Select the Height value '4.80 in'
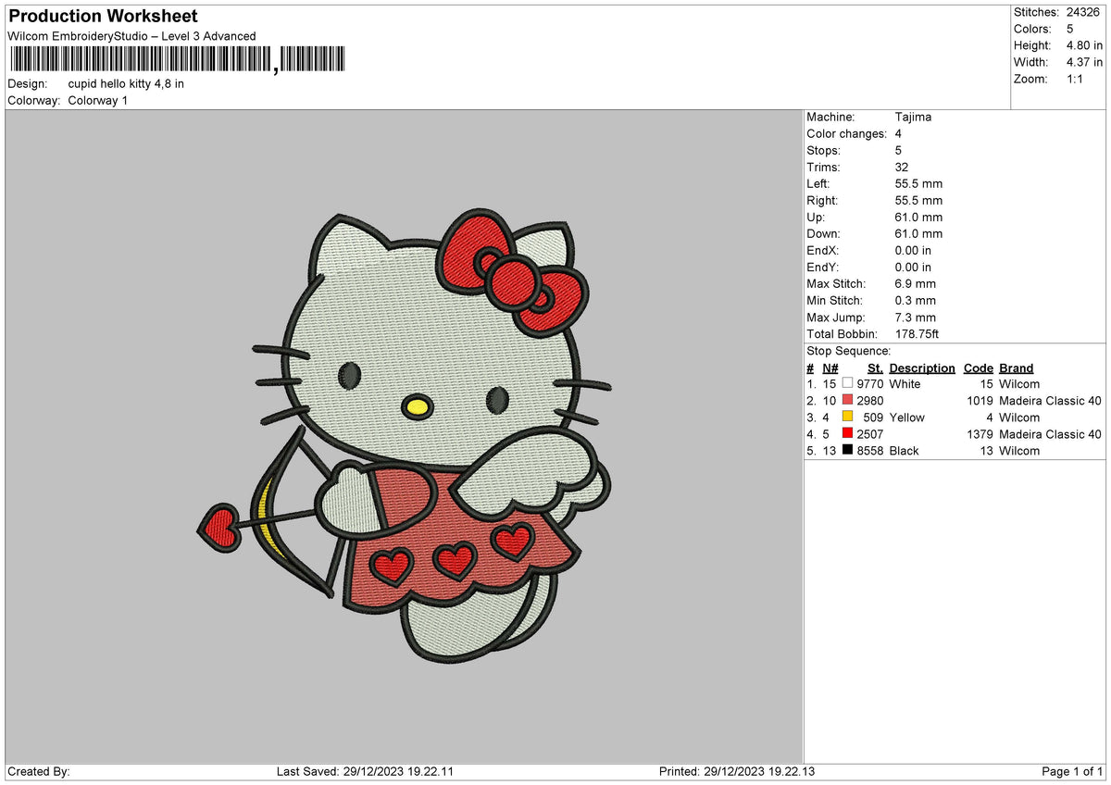This screenshot has height=785, width=1111. [x=1084, y=45]
